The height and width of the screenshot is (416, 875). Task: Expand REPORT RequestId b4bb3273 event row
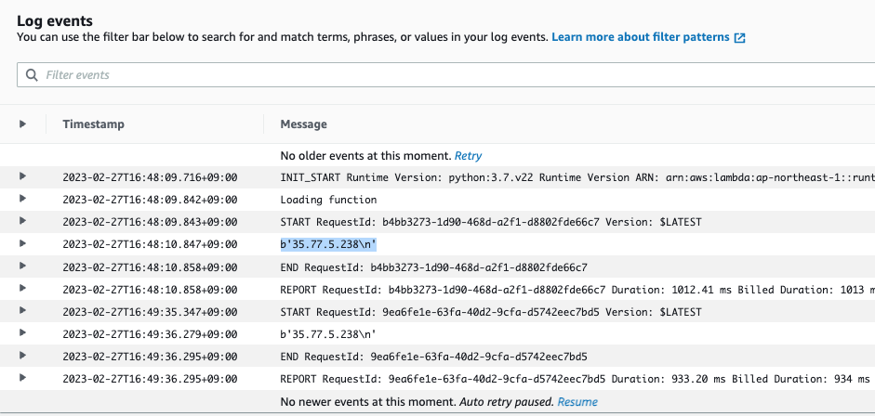(x=22, y=288)
